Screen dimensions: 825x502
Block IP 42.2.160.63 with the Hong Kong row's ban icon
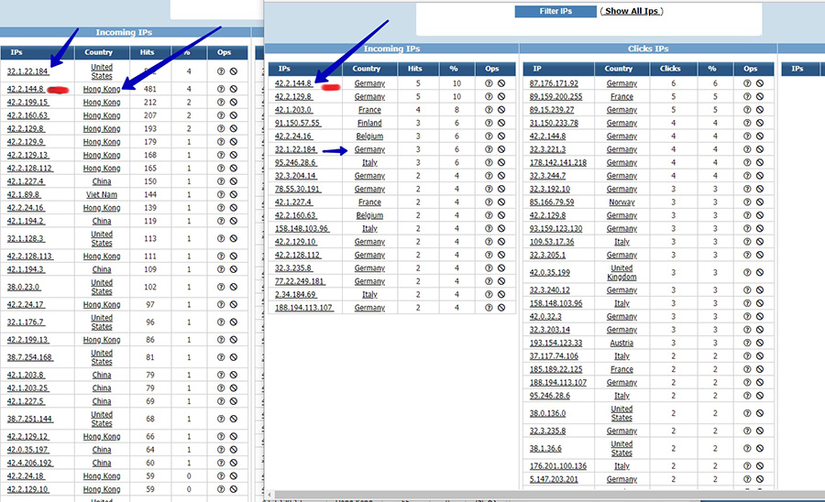(234, 115)
